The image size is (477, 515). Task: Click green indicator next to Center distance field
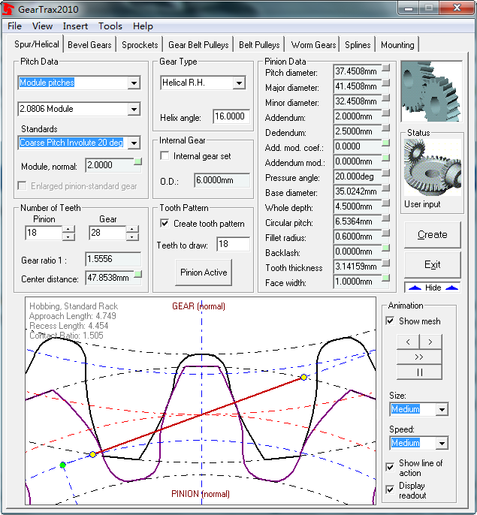[138, 274]
